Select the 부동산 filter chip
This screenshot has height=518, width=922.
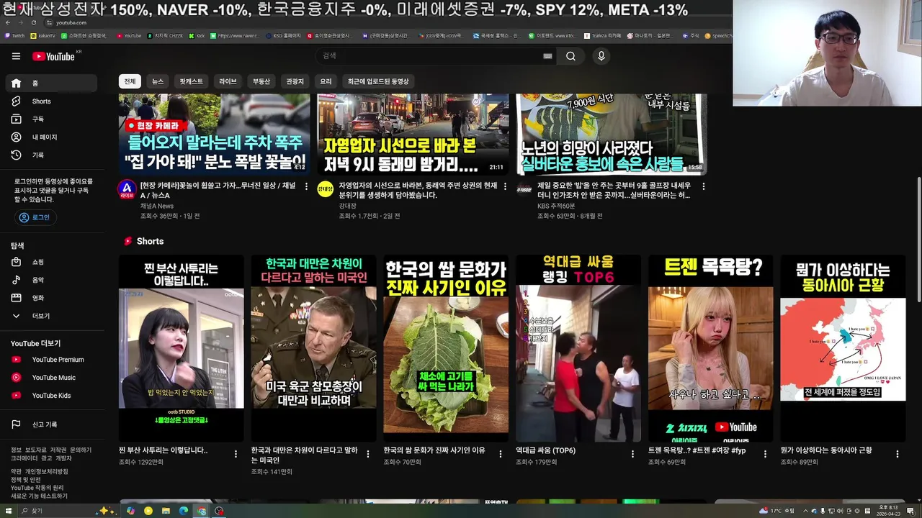point(261,81)
